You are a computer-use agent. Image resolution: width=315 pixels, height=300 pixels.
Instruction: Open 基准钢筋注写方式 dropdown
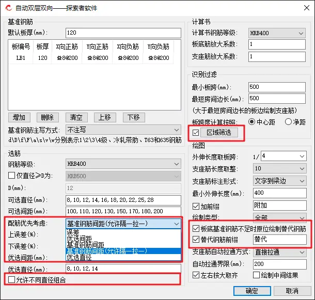(123, 130)
